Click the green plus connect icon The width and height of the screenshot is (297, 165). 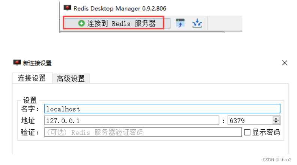point(81,23)
